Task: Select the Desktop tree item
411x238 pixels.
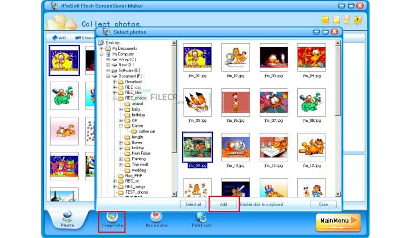Action: tap(113, 43)
